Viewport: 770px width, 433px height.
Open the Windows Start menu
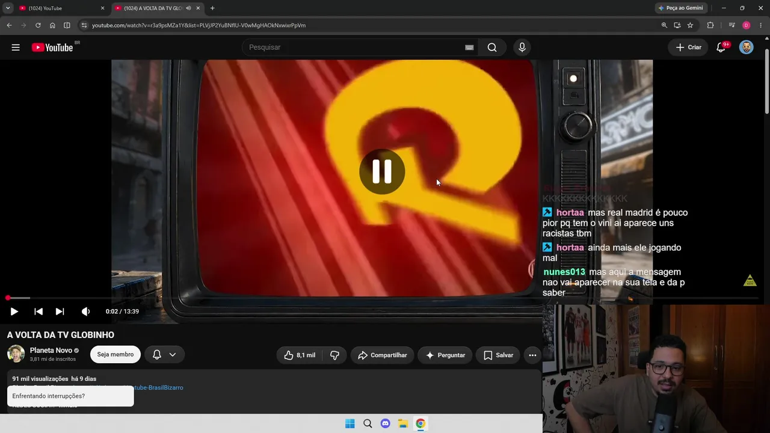click(350, 424)
